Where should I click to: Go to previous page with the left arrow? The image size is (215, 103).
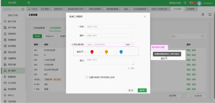(179, 96)
